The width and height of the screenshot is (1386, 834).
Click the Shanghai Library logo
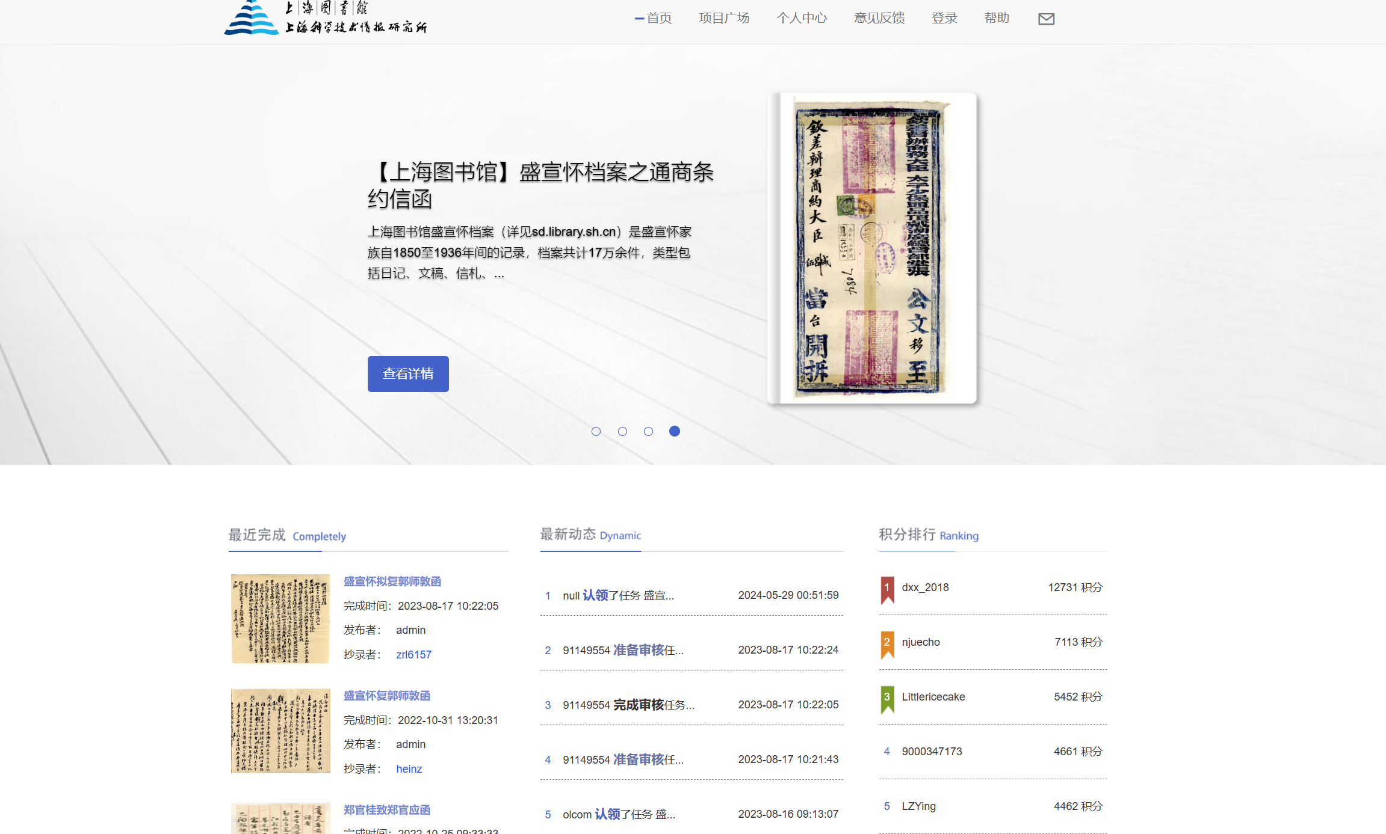[325, 17]
